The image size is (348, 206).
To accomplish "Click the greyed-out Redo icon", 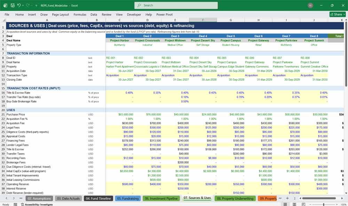I will (28, 5).
